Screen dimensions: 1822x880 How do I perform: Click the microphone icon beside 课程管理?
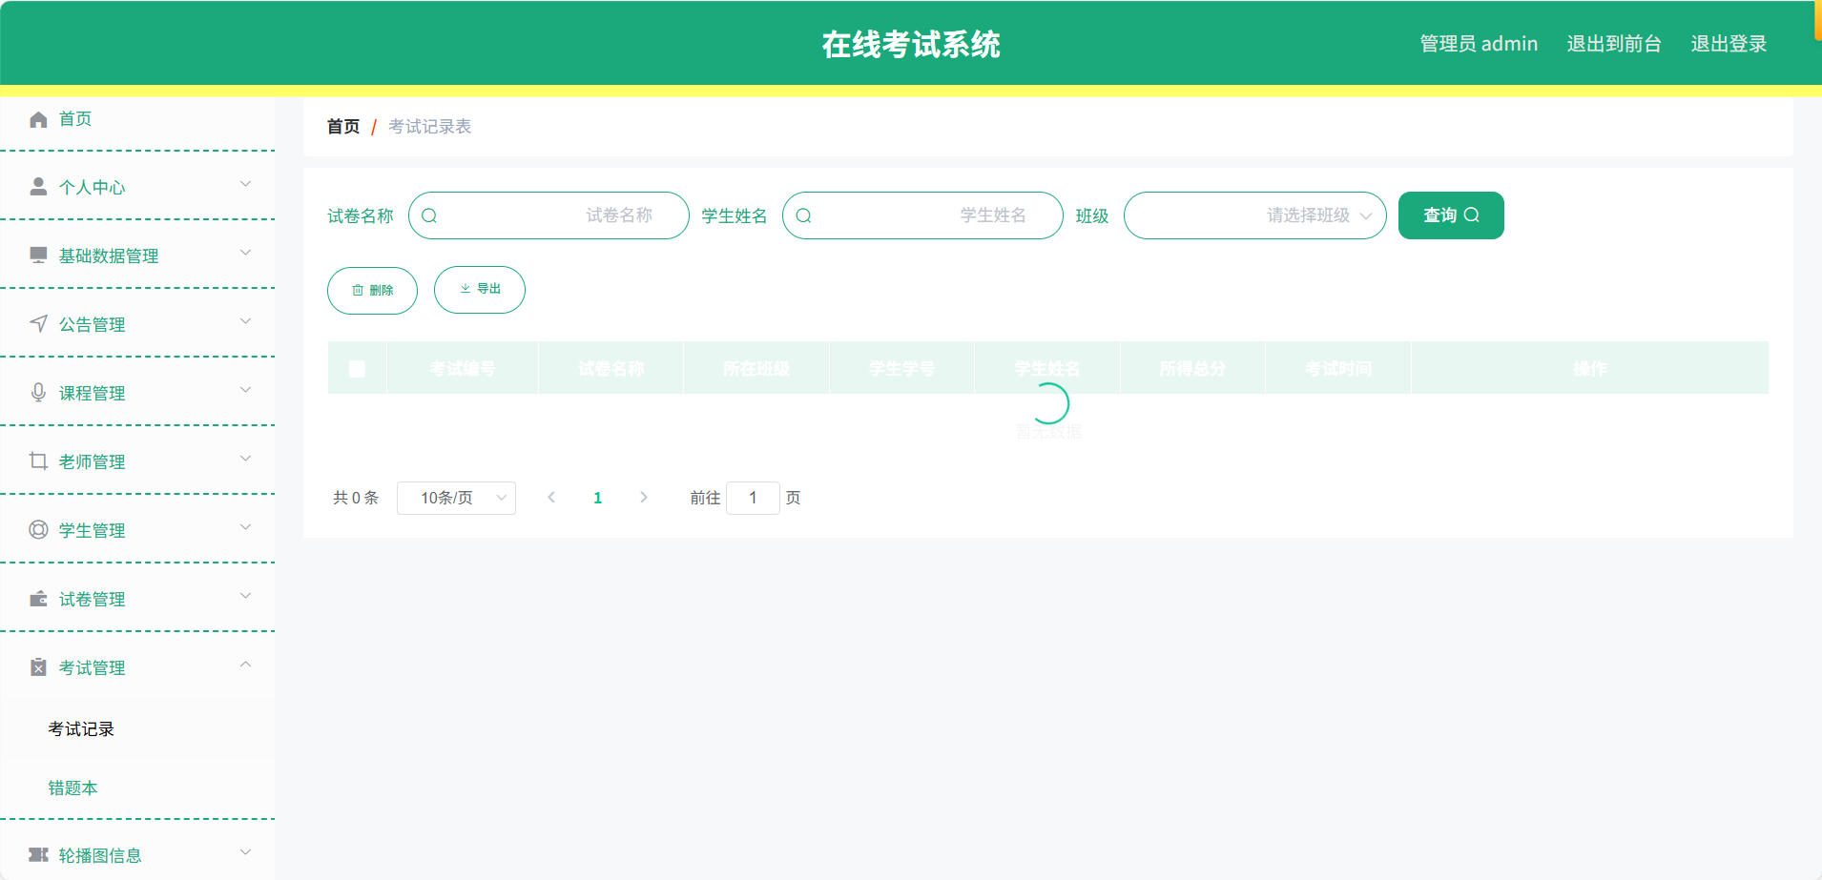(x=38, y=392)
